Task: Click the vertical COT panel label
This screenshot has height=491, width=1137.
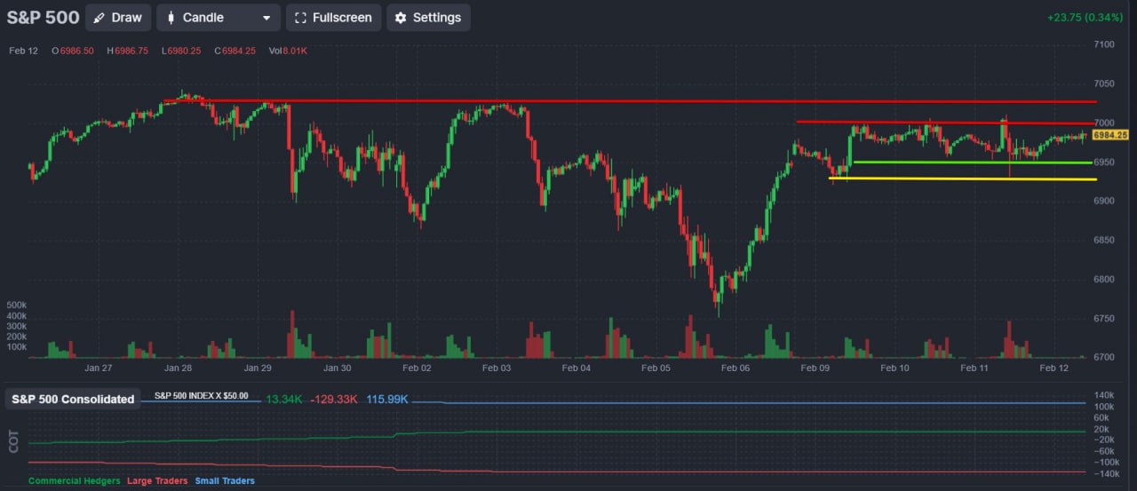Action: coord(13,443)
